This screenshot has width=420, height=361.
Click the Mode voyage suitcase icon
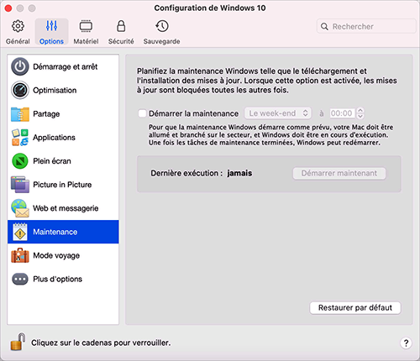point(20,255)
